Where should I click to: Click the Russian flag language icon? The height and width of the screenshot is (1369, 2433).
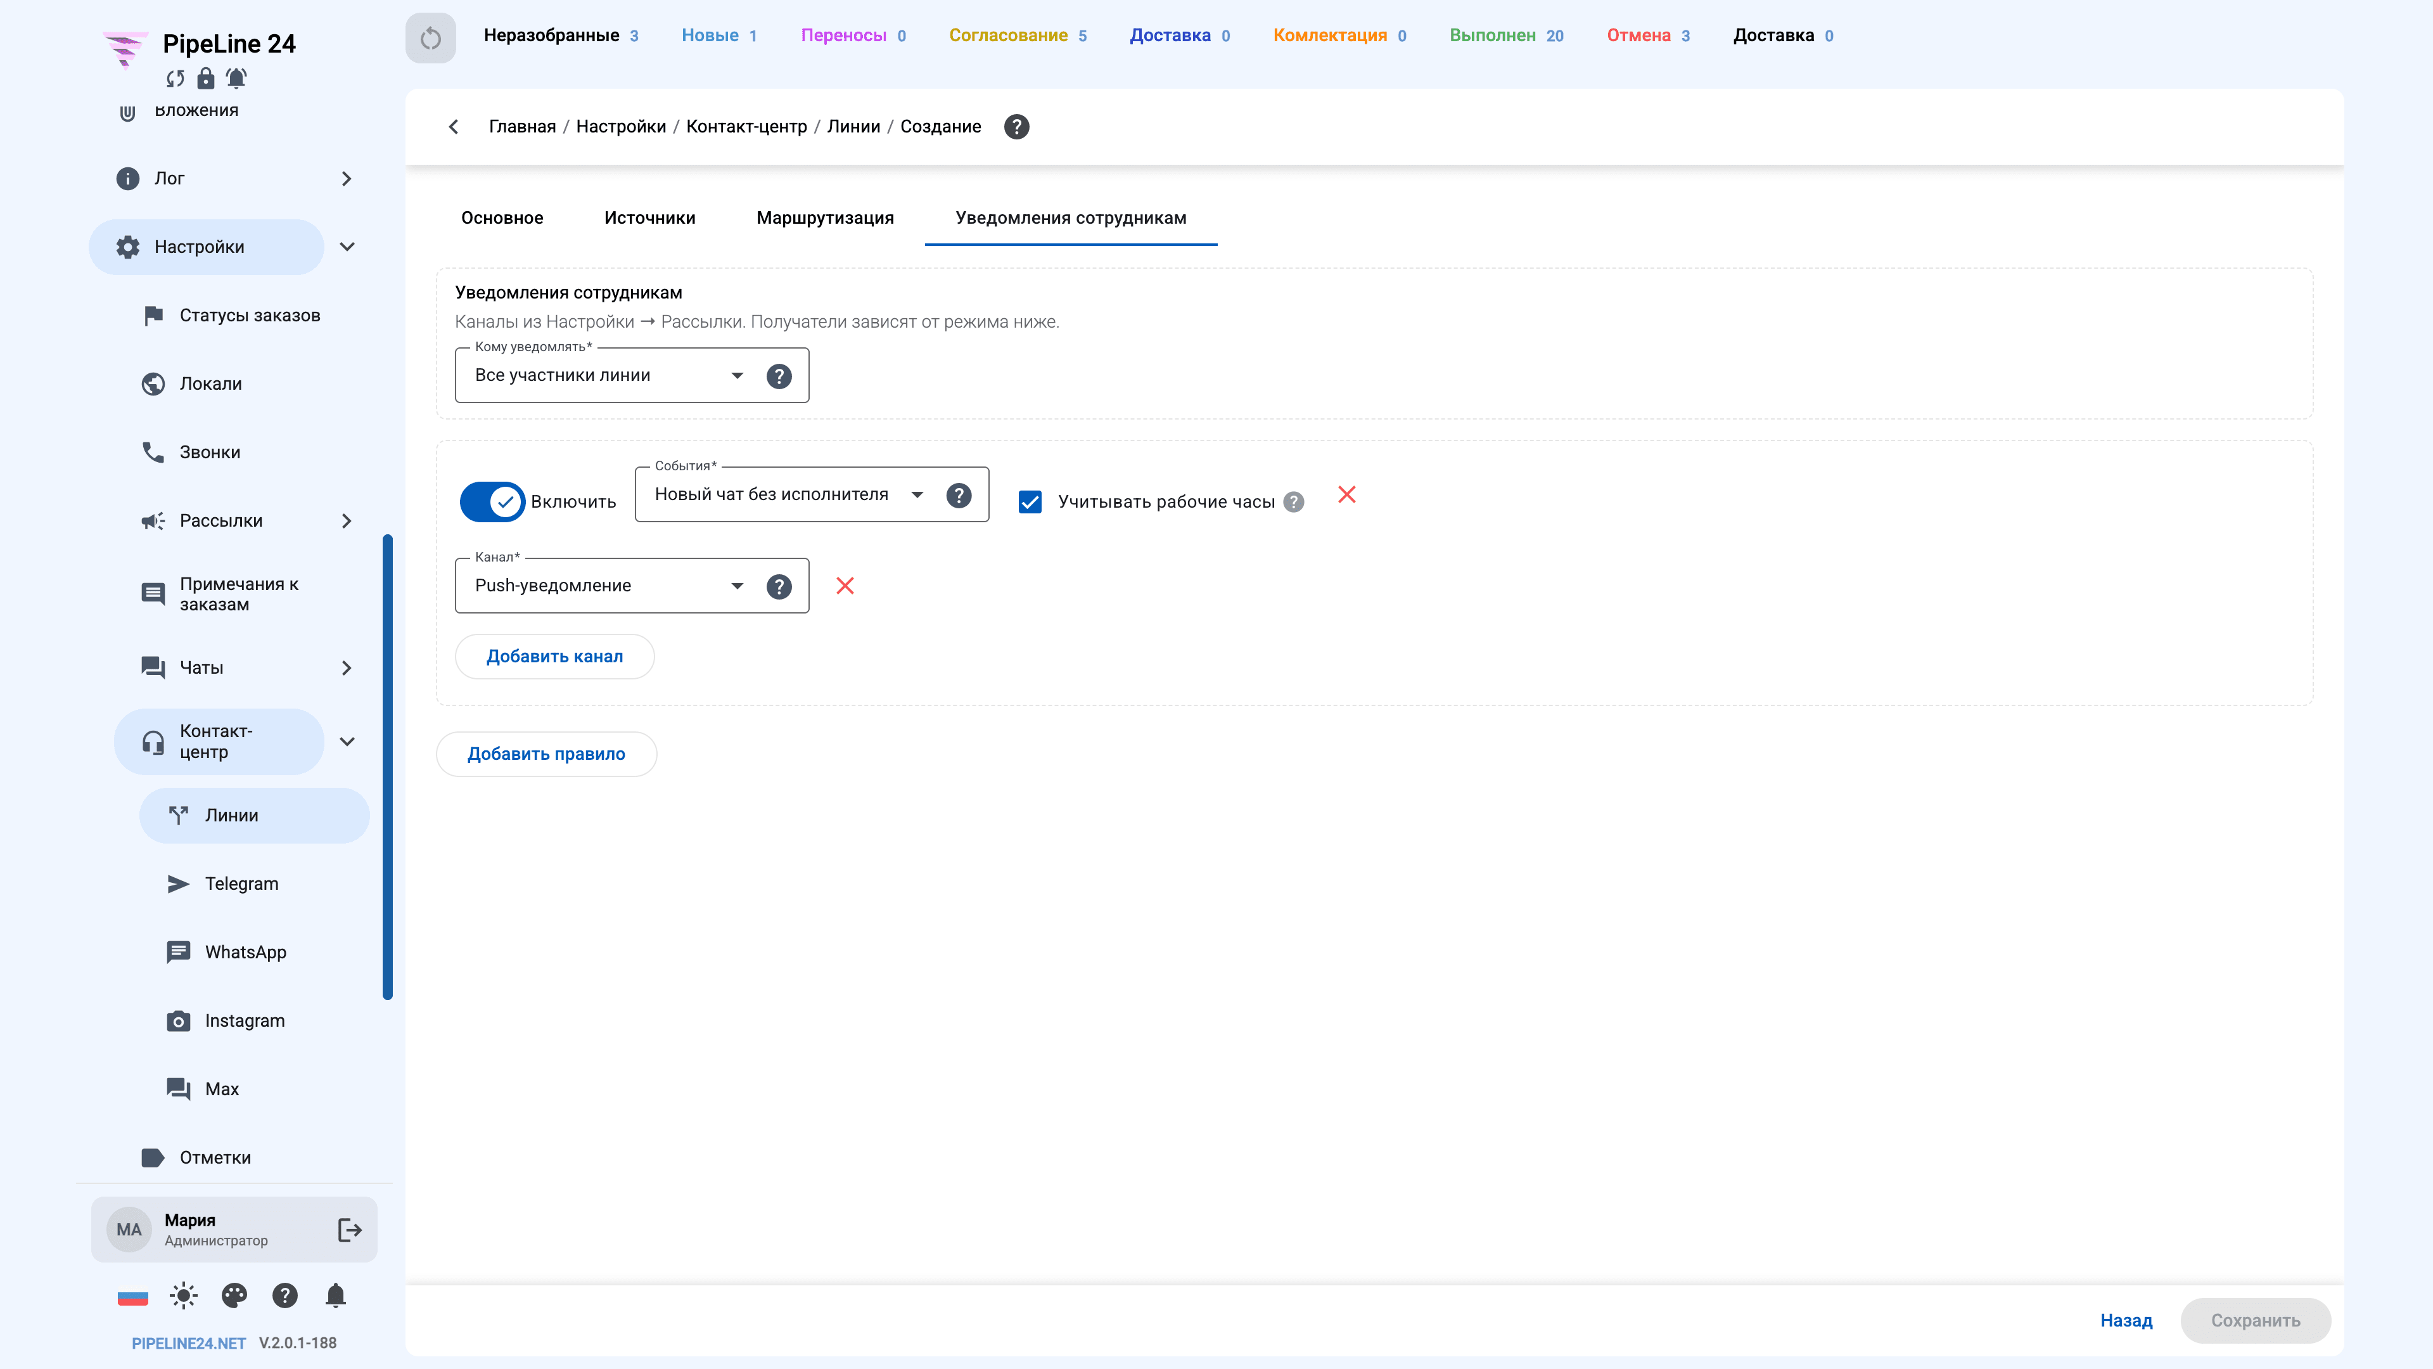tap(132, 1296)
